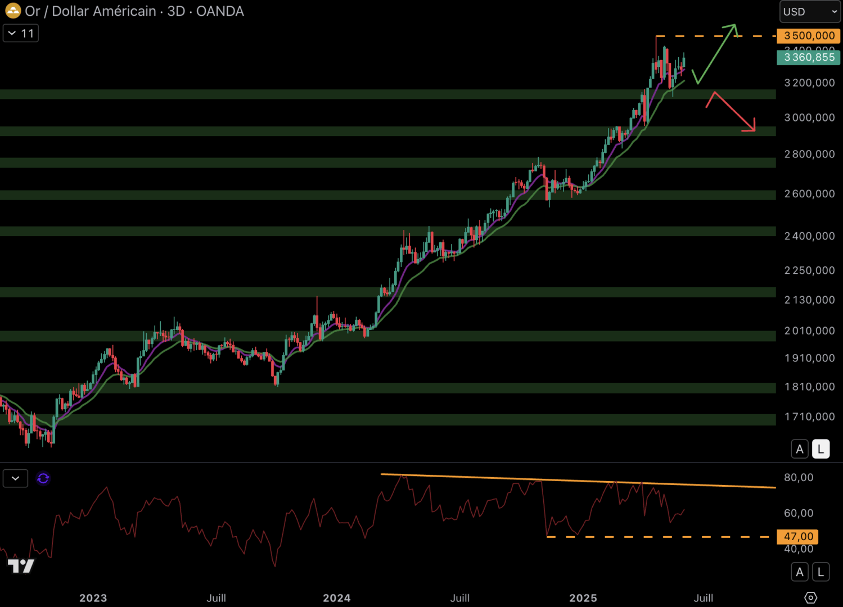Click the gold symbol icon beside the title

point(13,11)
